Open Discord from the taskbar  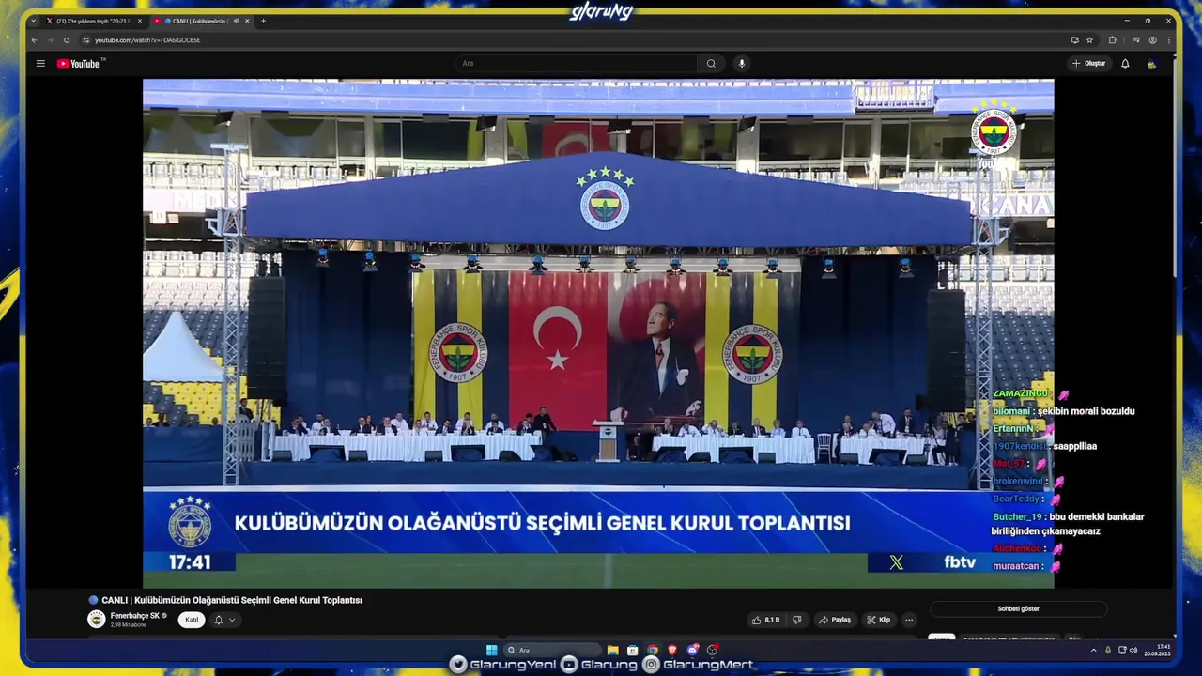(692, 650)
